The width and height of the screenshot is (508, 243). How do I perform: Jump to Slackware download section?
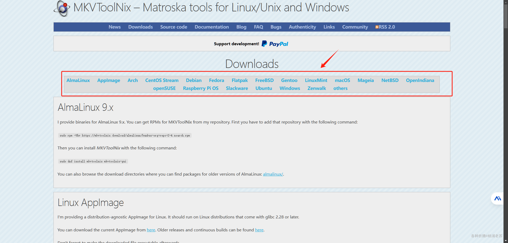pyautogui.click(x=237, y=88)
